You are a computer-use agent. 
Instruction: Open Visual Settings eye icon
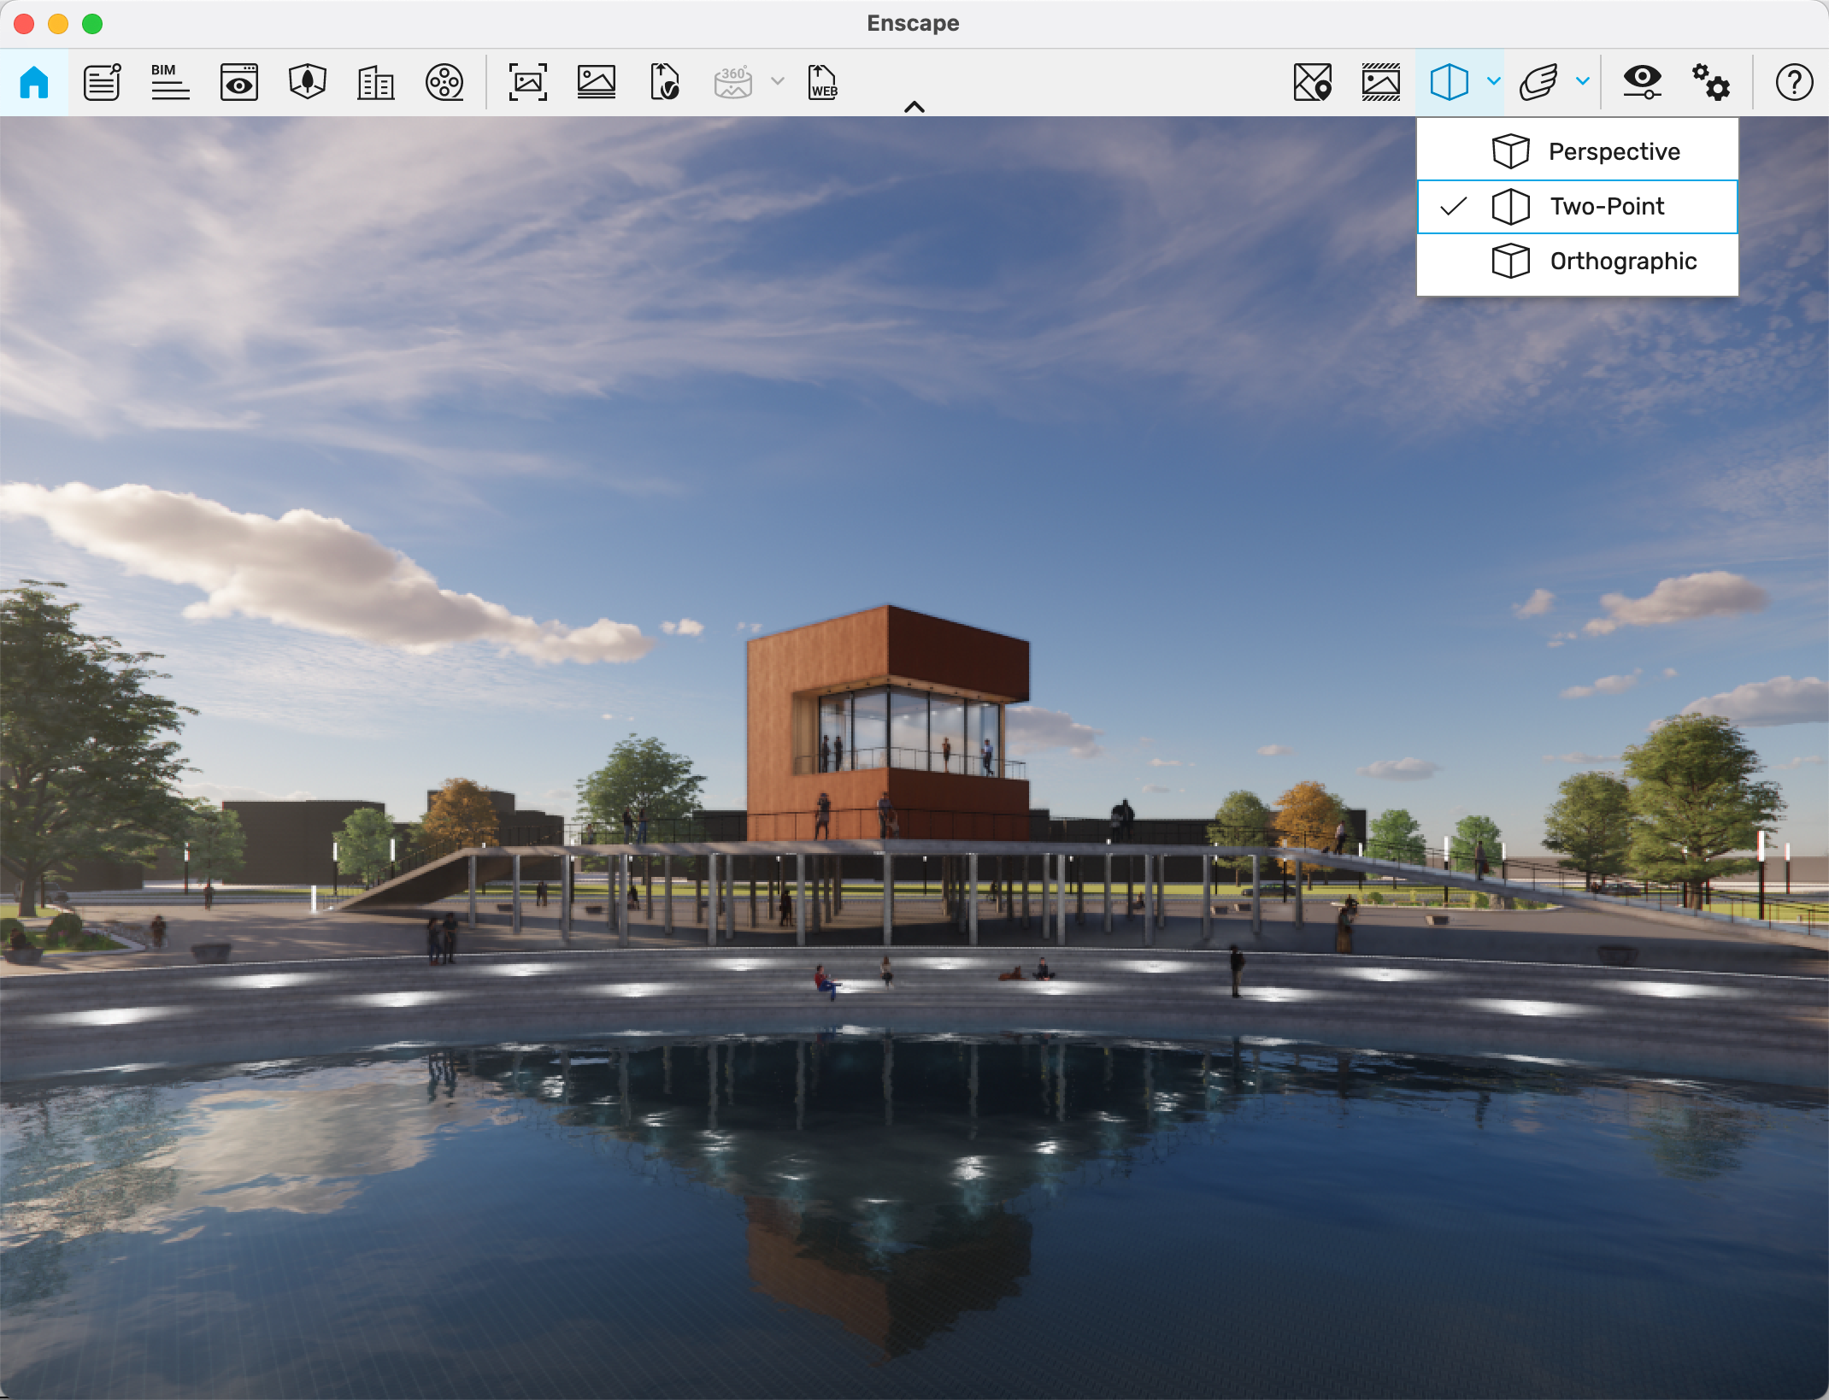(x=1643, y=83)
